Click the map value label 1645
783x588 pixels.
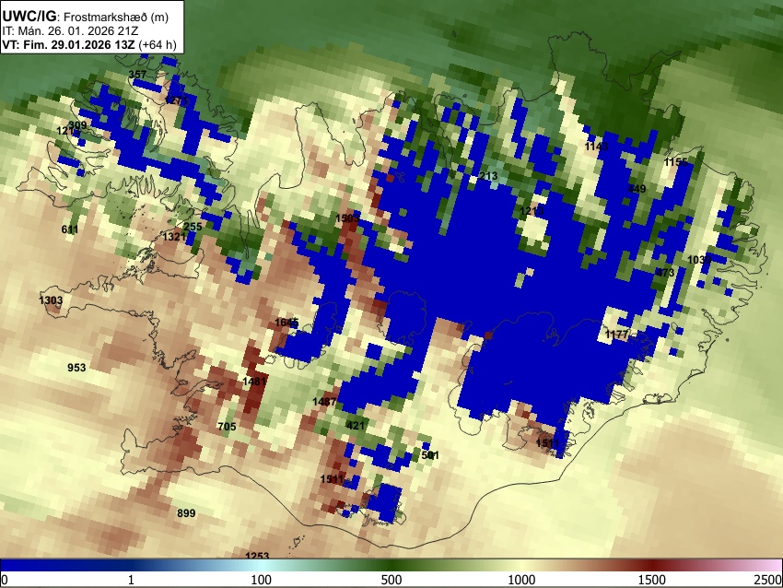(286, 323)
